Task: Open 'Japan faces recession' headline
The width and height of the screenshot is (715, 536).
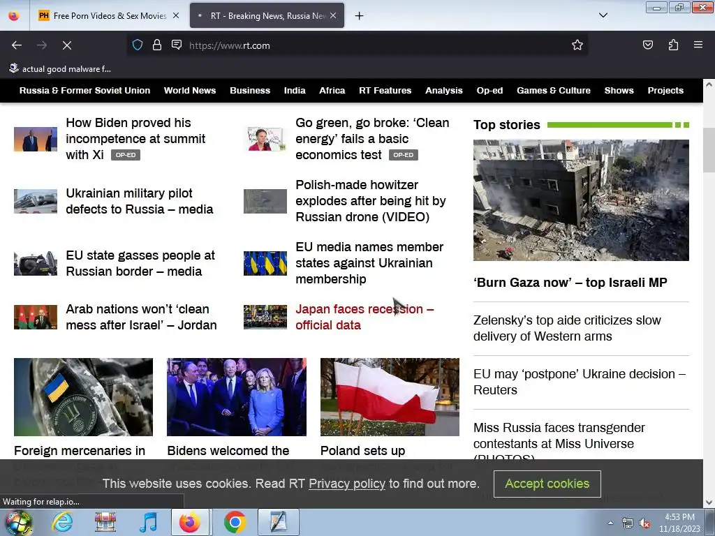Action: tap(364, 317)
